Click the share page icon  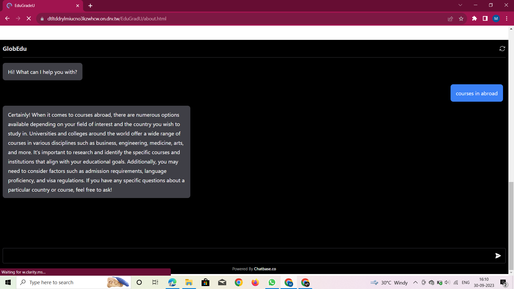click(x=450, y=19)
